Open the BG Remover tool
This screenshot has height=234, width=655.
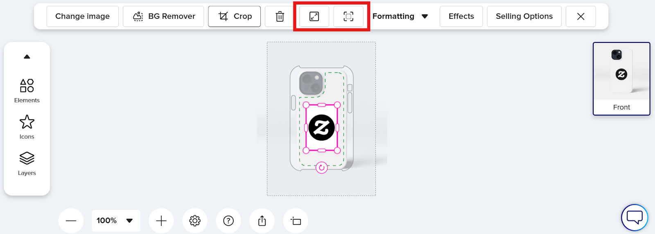point(163,16)
